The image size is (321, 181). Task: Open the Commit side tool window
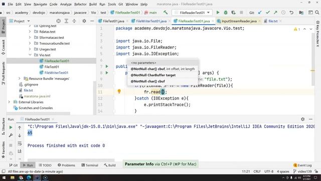point(4,47)
